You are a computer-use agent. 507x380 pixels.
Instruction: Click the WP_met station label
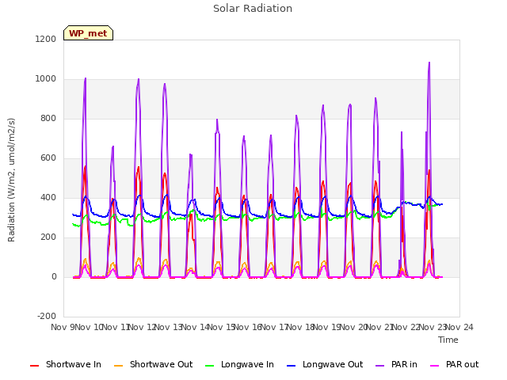88,33
